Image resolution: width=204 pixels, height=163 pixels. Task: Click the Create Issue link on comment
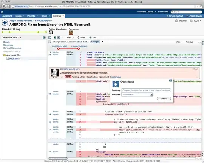[115, 77]
